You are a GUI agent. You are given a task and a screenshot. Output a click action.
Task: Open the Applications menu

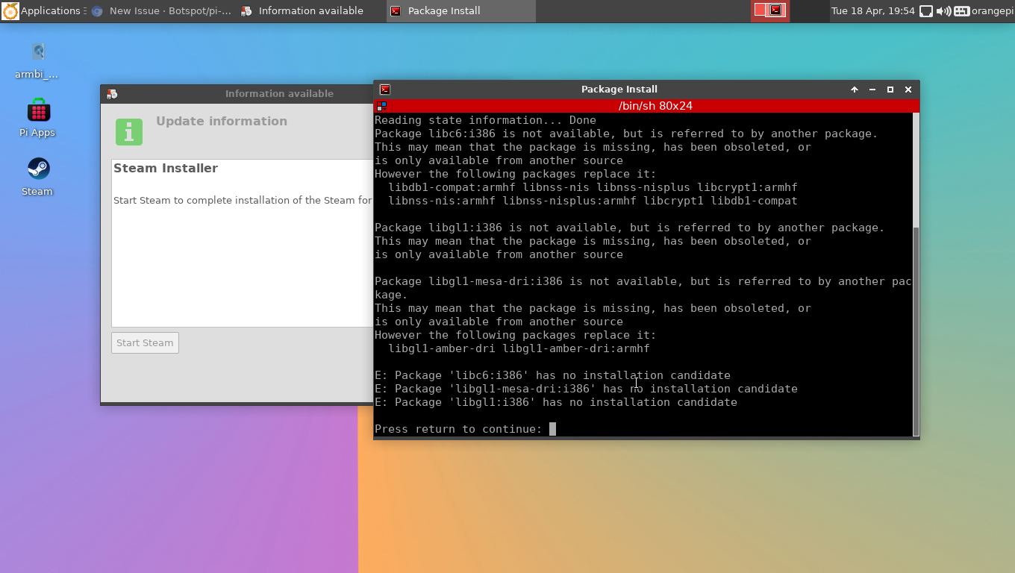tap(42, 10)
